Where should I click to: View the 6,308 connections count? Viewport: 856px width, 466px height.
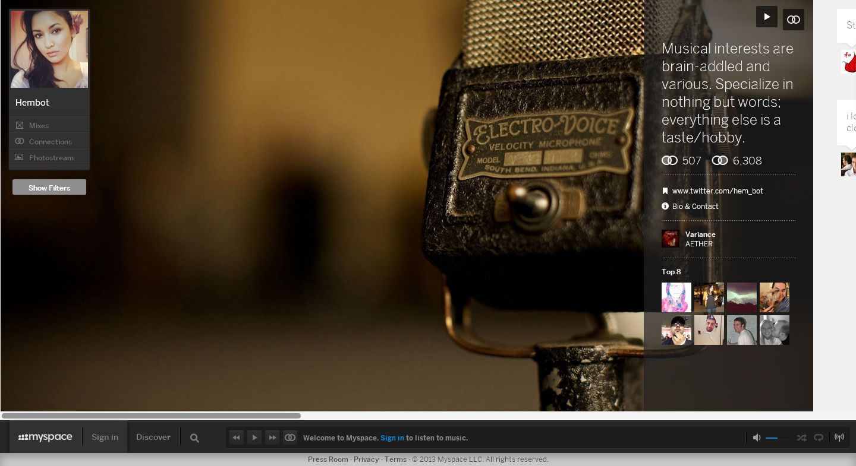point(737,161)
